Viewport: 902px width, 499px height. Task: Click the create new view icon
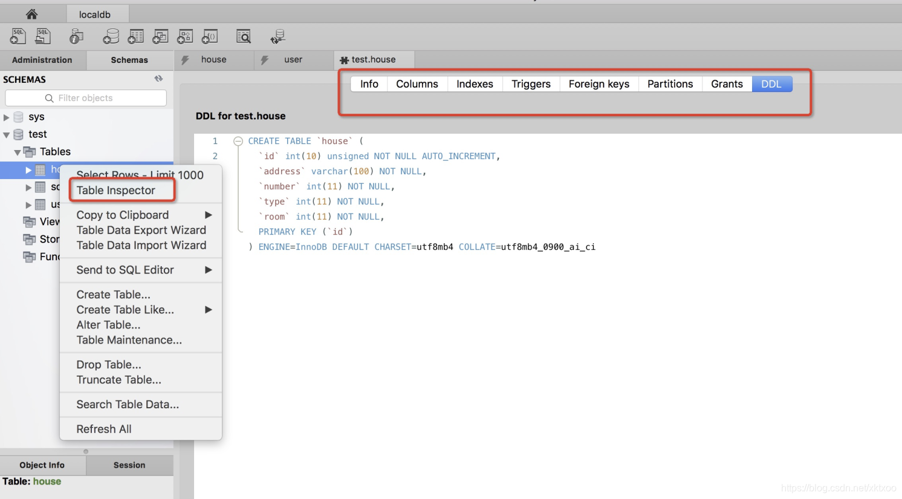point(160,37)
